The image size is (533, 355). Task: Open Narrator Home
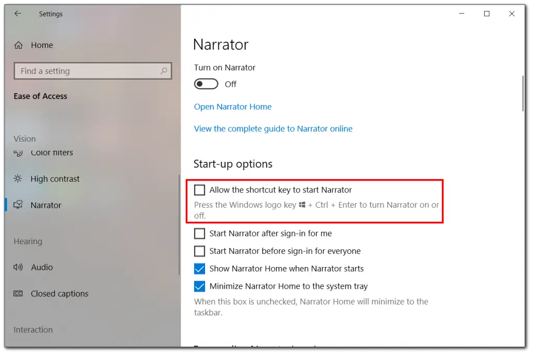click(233, 107)
